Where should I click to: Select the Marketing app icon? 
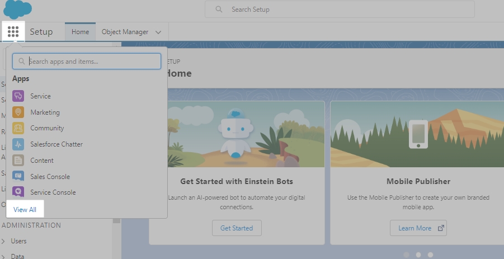18,112
